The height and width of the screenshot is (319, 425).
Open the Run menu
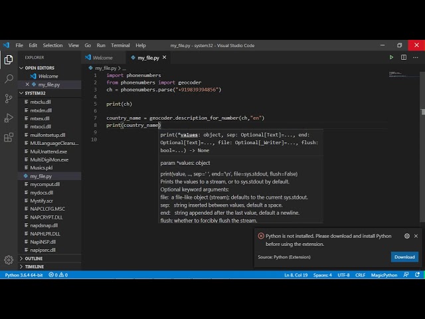101,45
